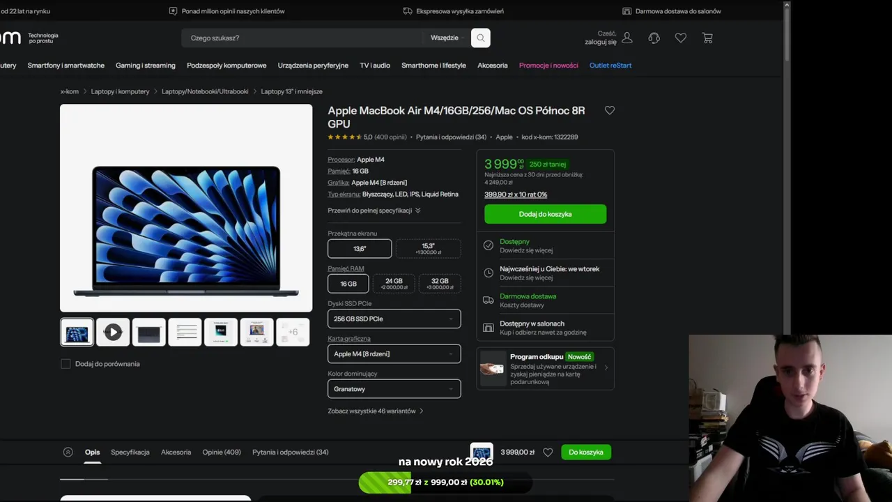Image resolution: width=892 pixels, height=502 pixels.
Task: Click the Apple brand link near the rating
Action: coord(504,137)
